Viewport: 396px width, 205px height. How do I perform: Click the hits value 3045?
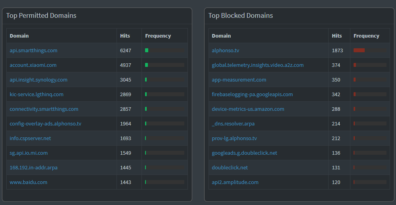pyautogui.click(x=126, y=80)
